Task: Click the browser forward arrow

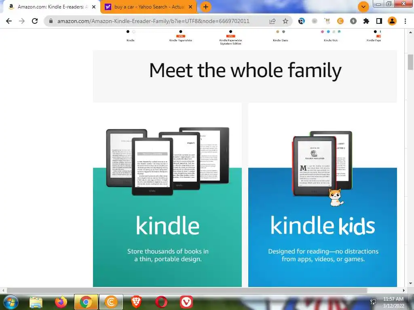Action: [x=22, y=21]
